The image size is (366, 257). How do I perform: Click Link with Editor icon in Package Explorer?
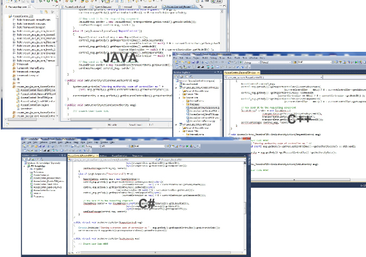46,12
